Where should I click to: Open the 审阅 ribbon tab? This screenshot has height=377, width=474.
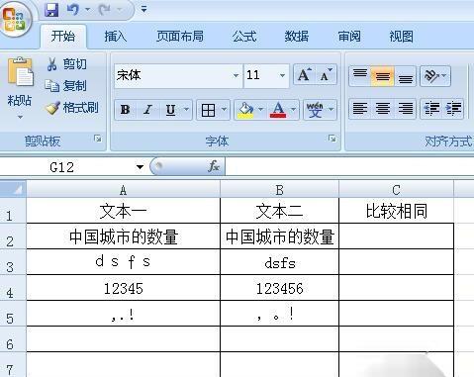[x=349, y=36]
